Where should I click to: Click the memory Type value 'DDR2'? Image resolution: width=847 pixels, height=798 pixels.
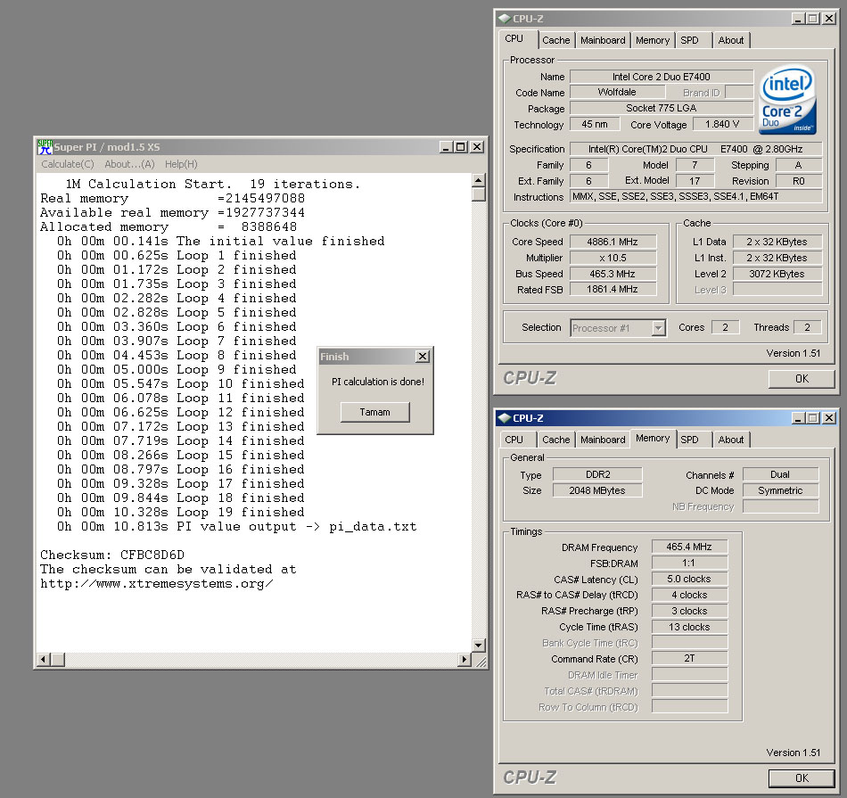point(597,474)
